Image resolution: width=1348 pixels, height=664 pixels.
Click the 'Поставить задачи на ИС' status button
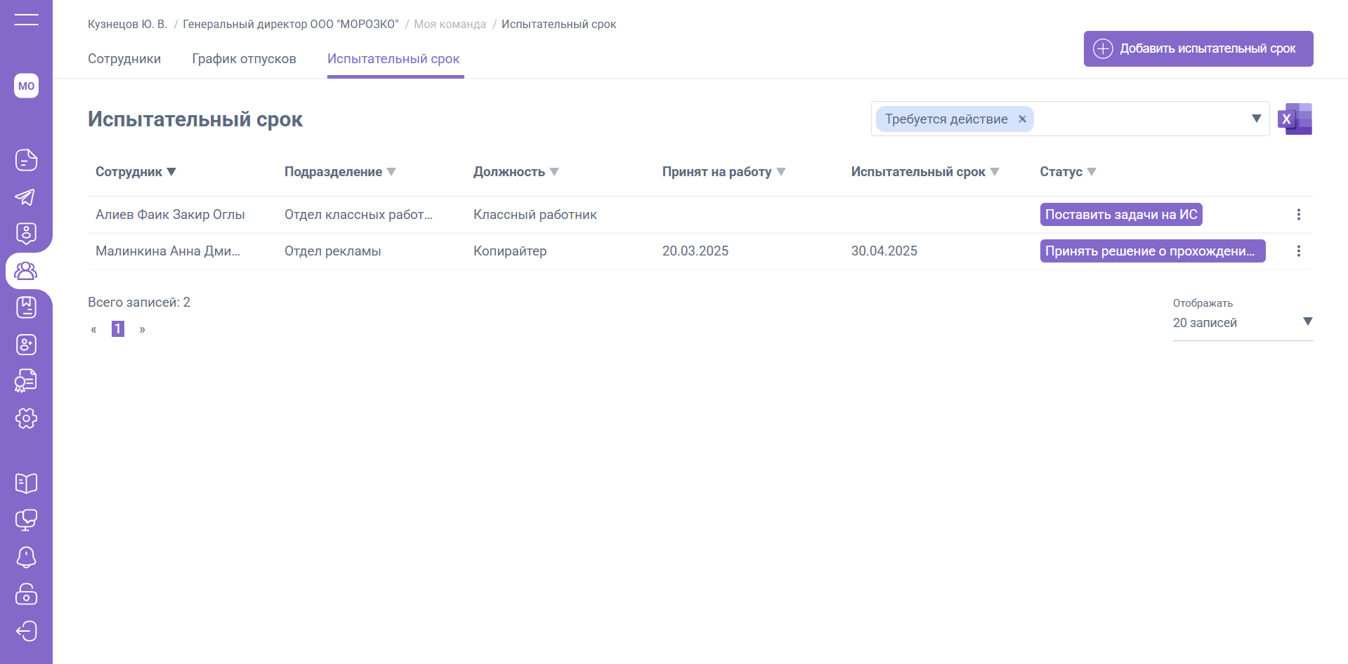coord(1120,215)
